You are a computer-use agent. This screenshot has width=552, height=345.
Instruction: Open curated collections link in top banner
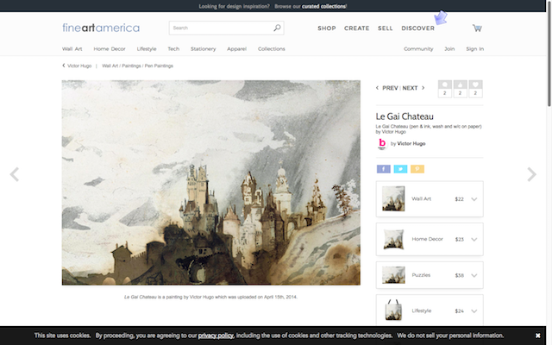323,6
